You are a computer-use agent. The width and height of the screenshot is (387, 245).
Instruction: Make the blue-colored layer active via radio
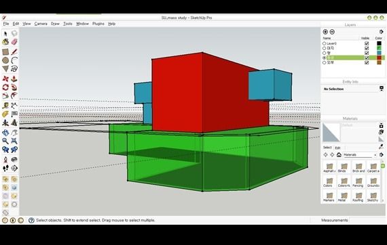coord(325,53)
